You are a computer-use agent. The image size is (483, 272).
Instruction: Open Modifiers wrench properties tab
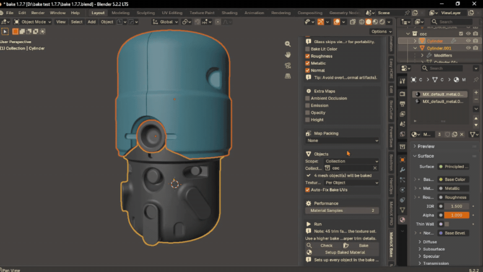[402, 170]
